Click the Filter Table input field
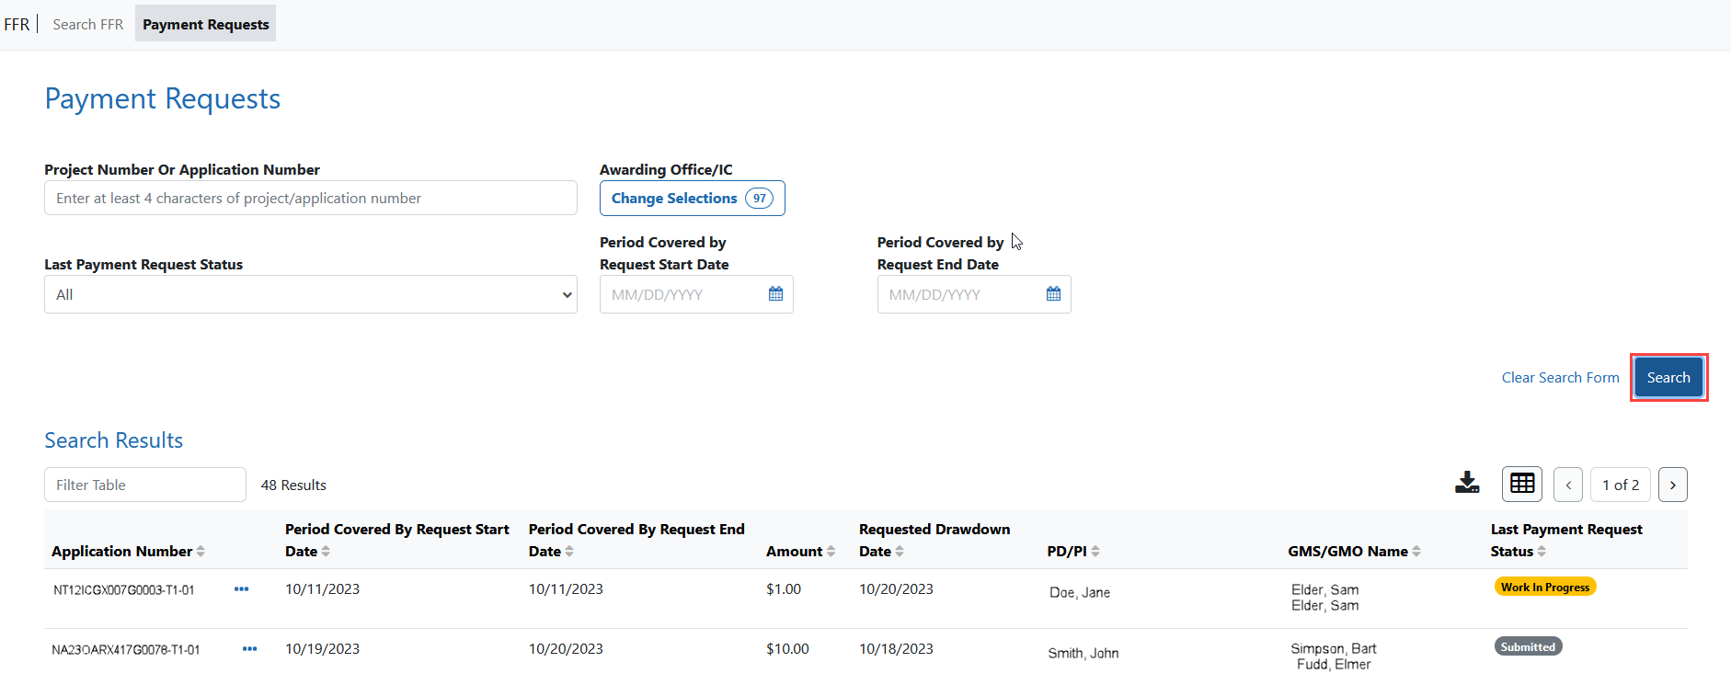Image resolution: width=1731 pixels, height=685 pixels. 145,485
